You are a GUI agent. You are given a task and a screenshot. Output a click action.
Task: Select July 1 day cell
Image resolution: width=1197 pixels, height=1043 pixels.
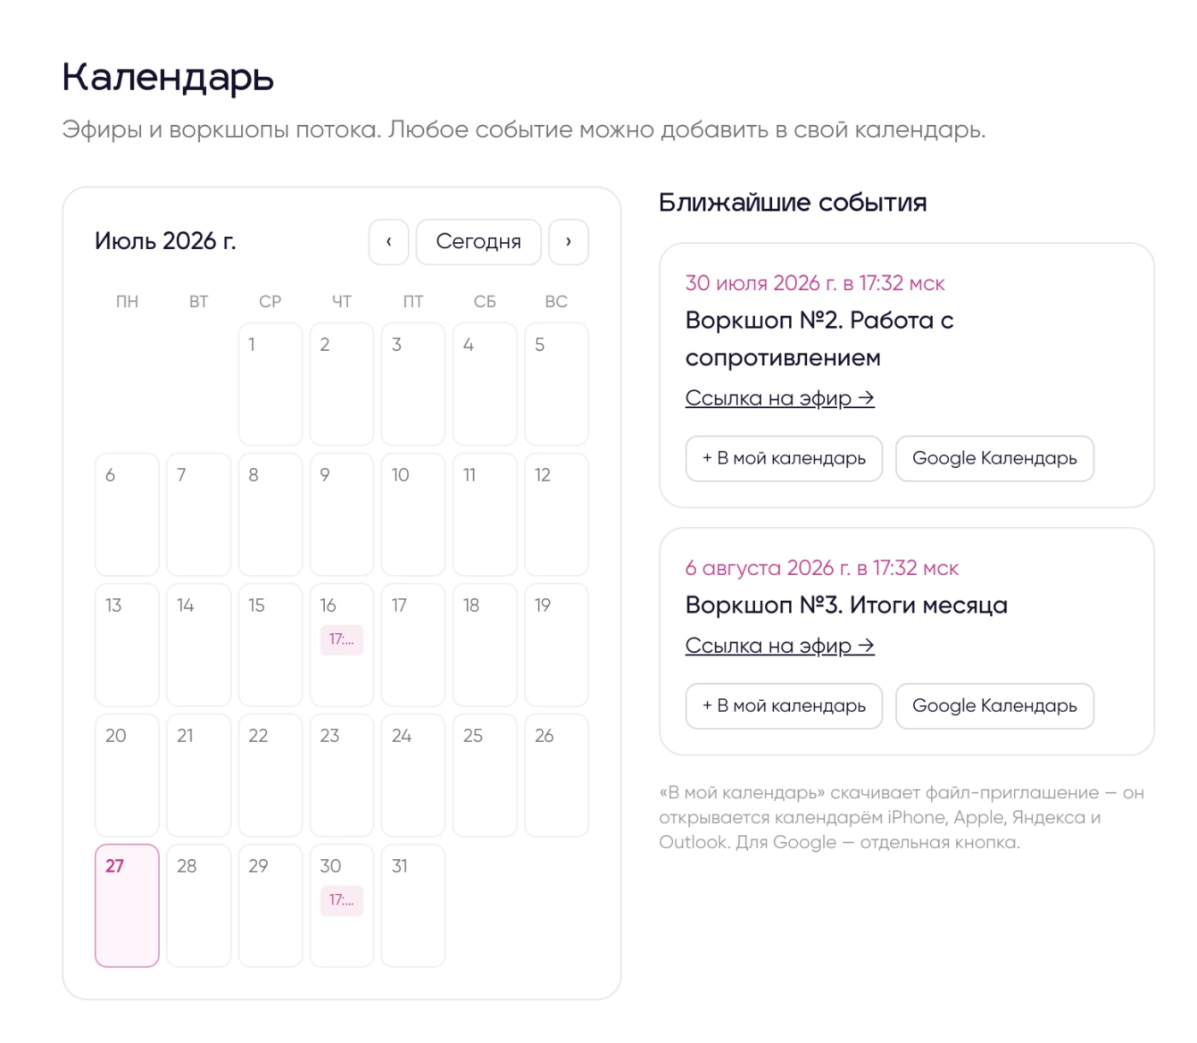tap(270, 384)
